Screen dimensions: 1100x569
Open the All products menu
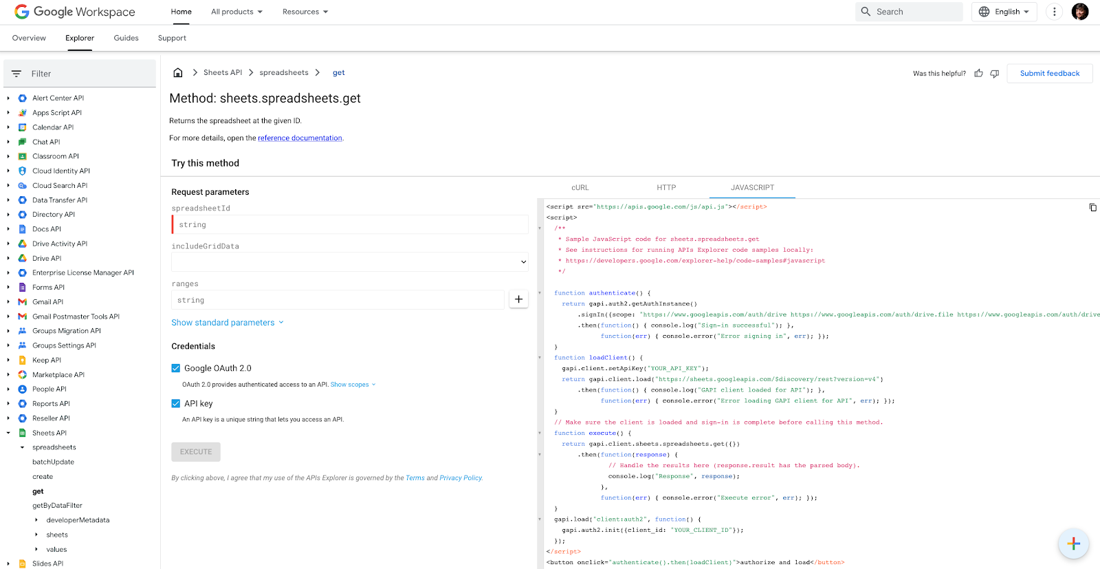(x=236, y=12)
